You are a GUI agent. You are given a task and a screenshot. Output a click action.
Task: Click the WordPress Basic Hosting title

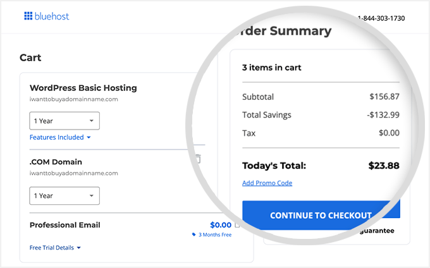point(83,88)
